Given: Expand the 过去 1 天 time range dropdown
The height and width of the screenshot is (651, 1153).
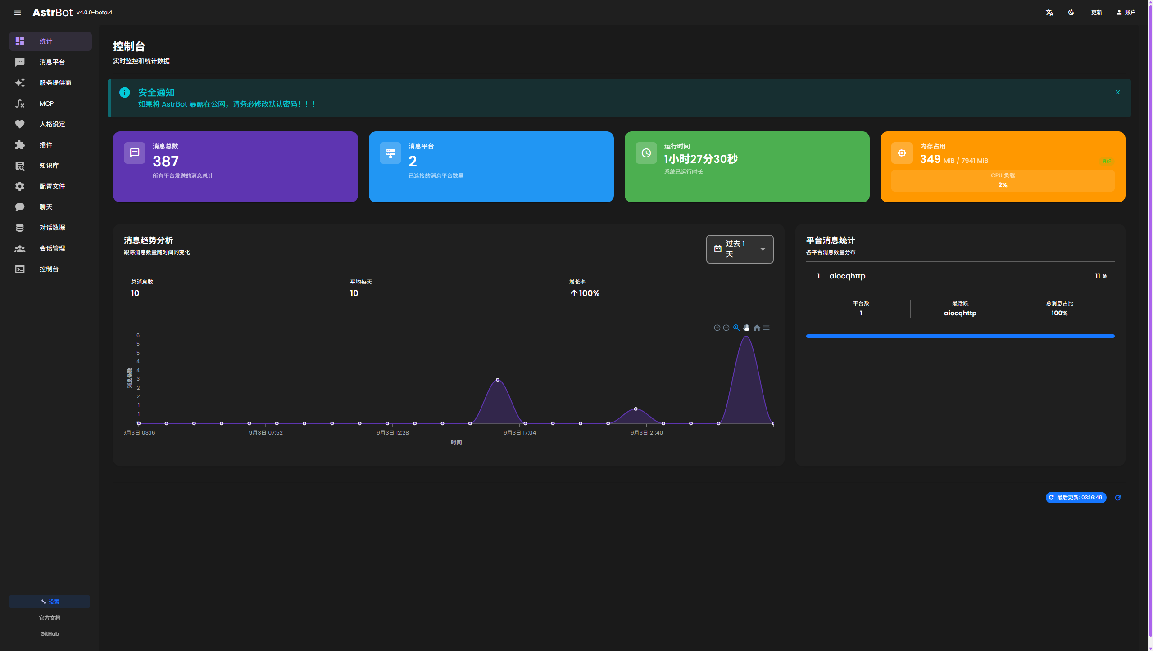Looking at the screenshot, I should coord(740,249).
